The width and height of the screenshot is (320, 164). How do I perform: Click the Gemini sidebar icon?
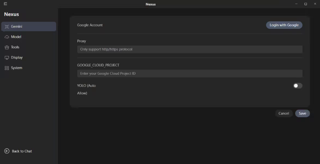(x=7, y=27)
